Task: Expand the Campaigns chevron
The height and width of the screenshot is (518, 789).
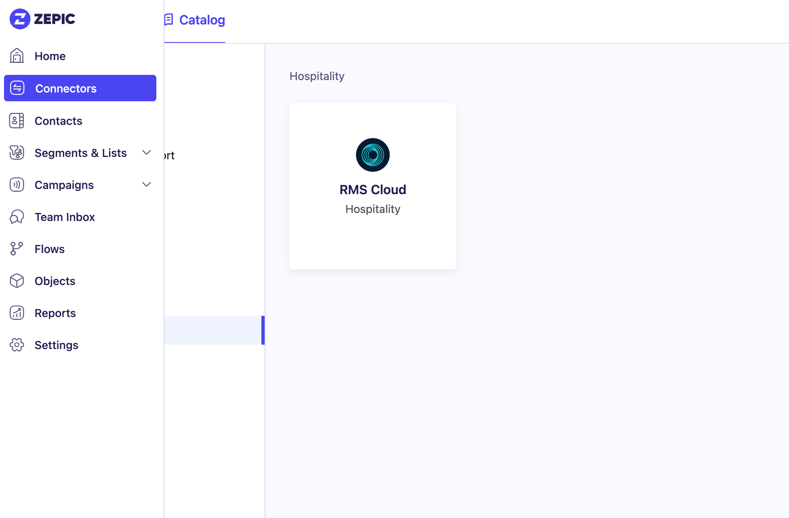Action: [147, 185]
